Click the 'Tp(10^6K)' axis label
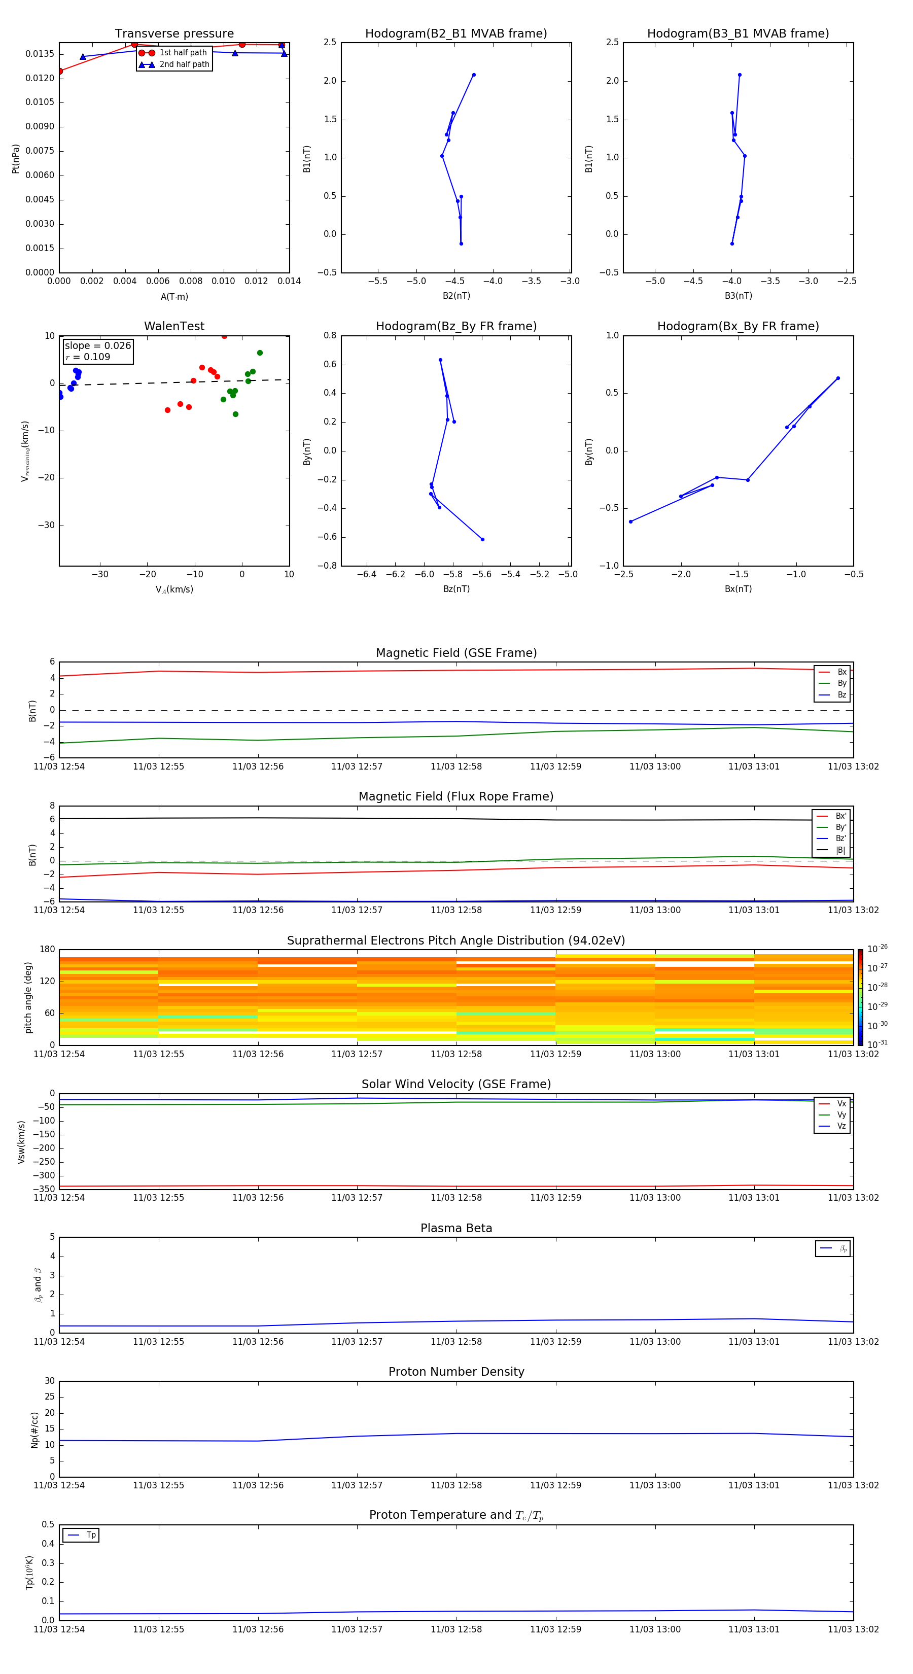 coord(29,1573)
